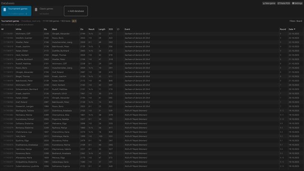
Task: Select the Afanasieva, Maria game row
Action: [152, 158]
